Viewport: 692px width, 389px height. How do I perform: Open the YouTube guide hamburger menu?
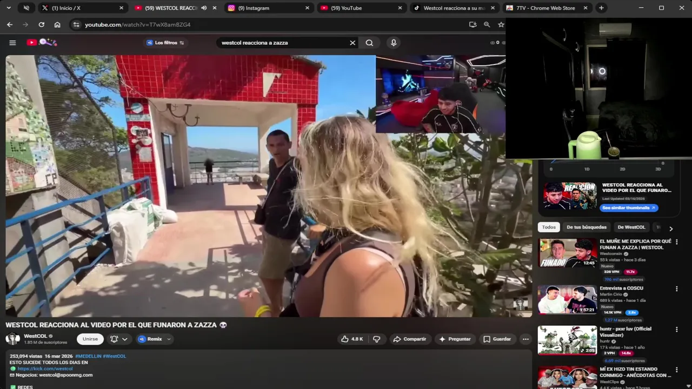12,43
